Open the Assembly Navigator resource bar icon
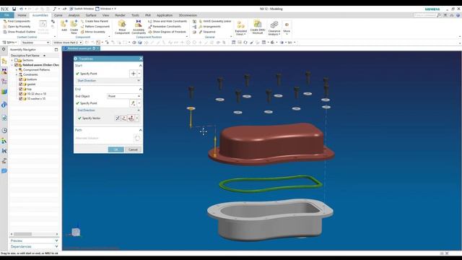Screen dimensions: 462x260 pyautogui.click(x=4, y=61)
